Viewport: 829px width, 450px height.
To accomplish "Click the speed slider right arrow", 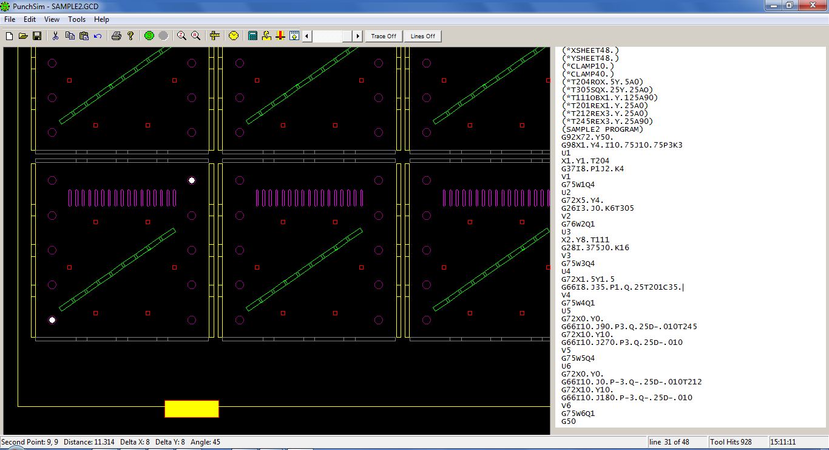I will click(357, 36).
